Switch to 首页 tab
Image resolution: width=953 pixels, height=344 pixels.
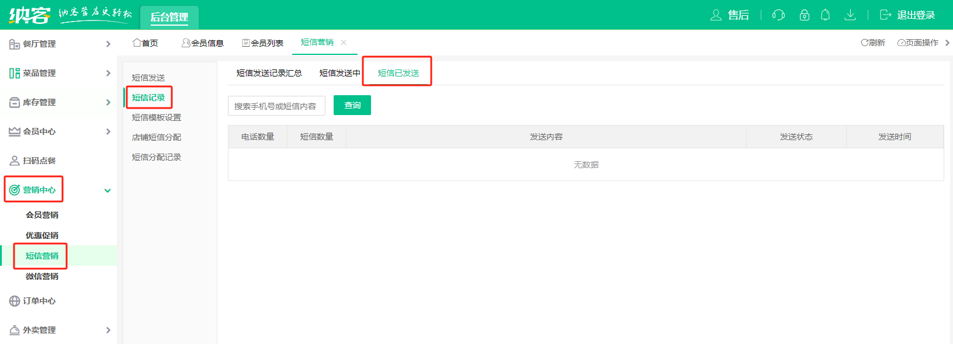point(145,43)
